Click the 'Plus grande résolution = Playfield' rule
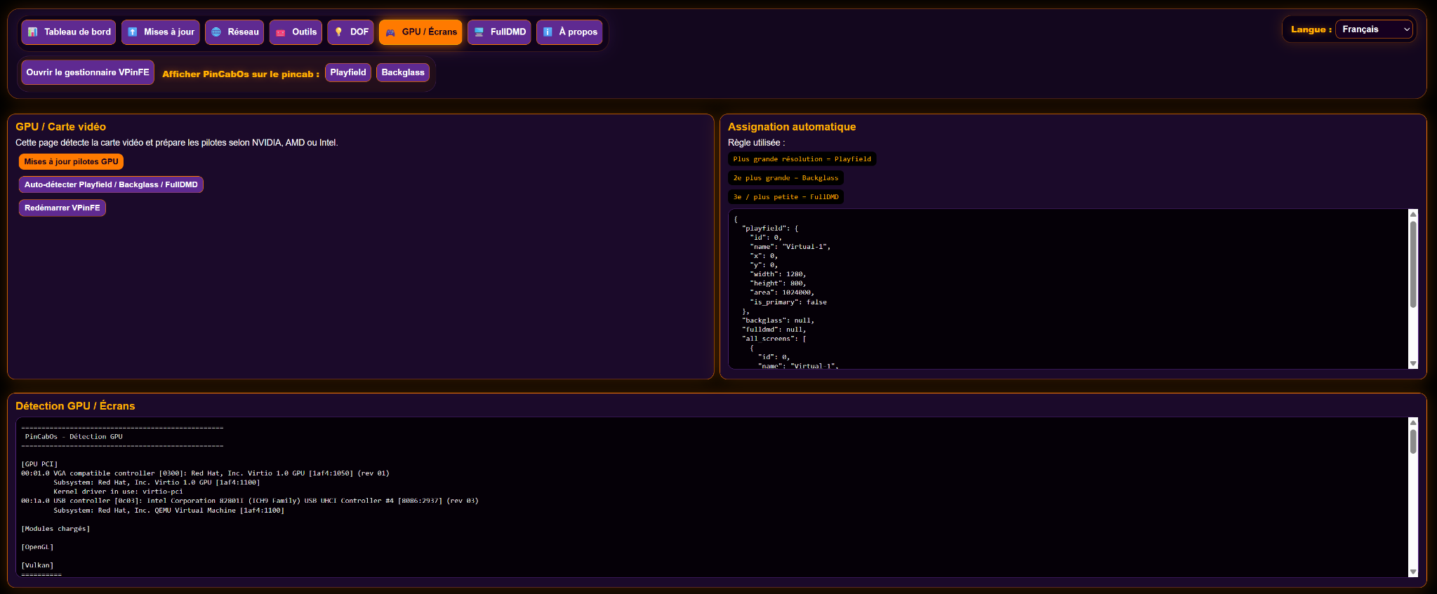 coord(802,159)
